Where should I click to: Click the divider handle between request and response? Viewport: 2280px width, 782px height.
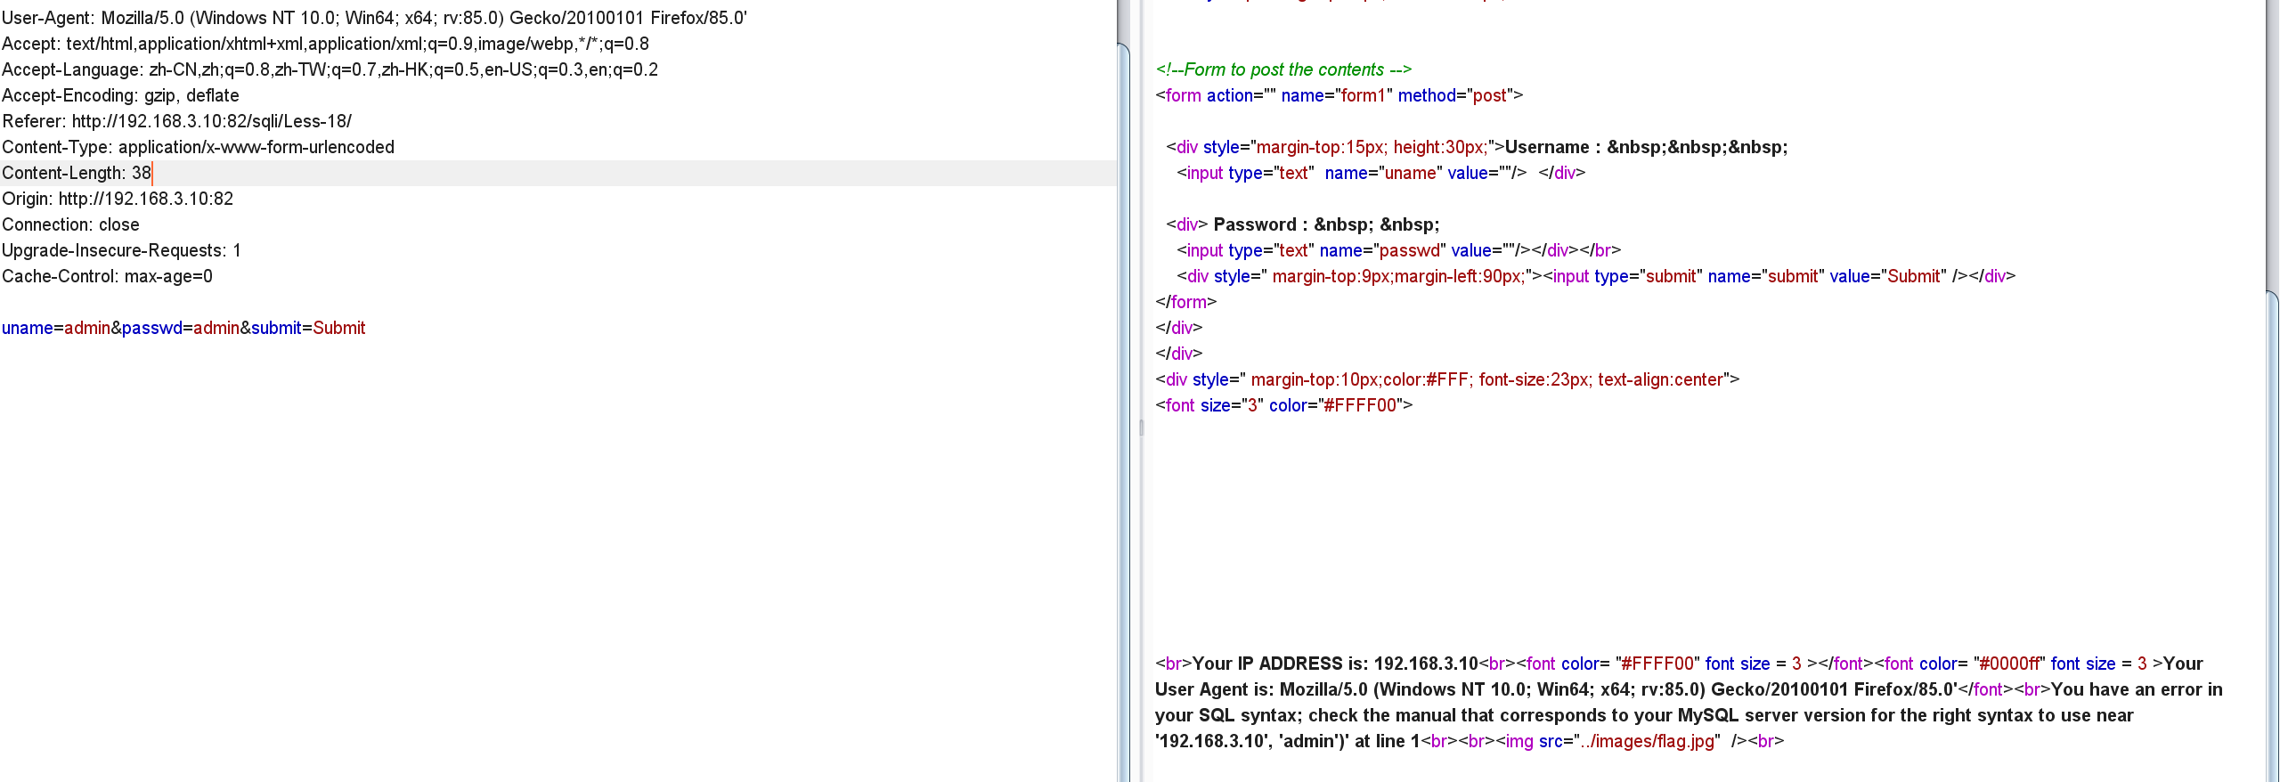pyautogui.click(x=1141, y=428)
